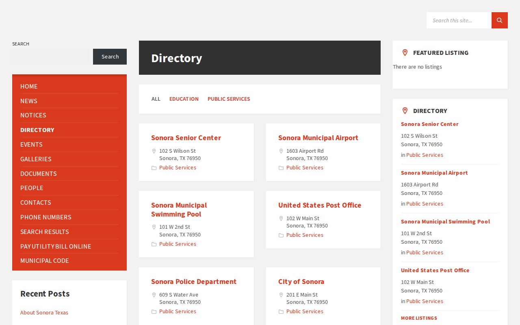Click the Directory widget pin icon
The height and width of the screenshot is (325, 520).
tap(405, 110)
